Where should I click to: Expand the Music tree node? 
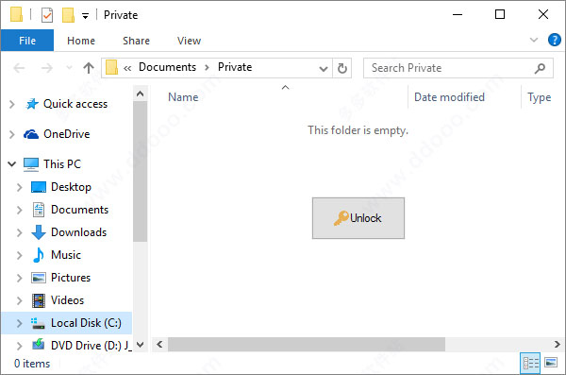click(x=20, y=255)
